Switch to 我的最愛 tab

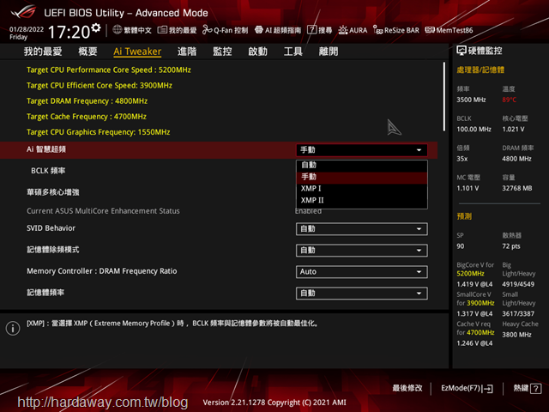click(x=43, y=51)
